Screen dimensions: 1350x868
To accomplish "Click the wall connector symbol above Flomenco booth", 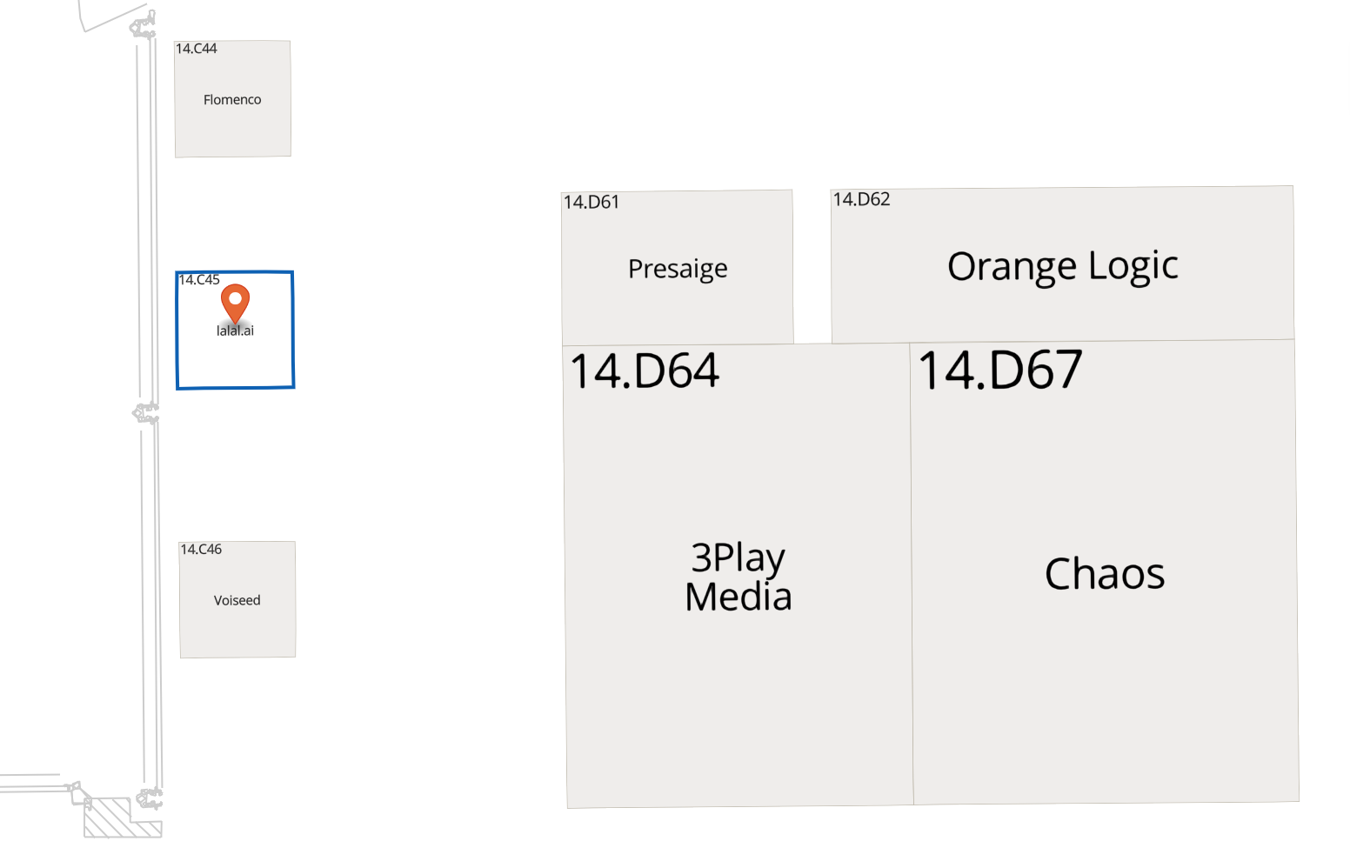I will pos(144,25).
